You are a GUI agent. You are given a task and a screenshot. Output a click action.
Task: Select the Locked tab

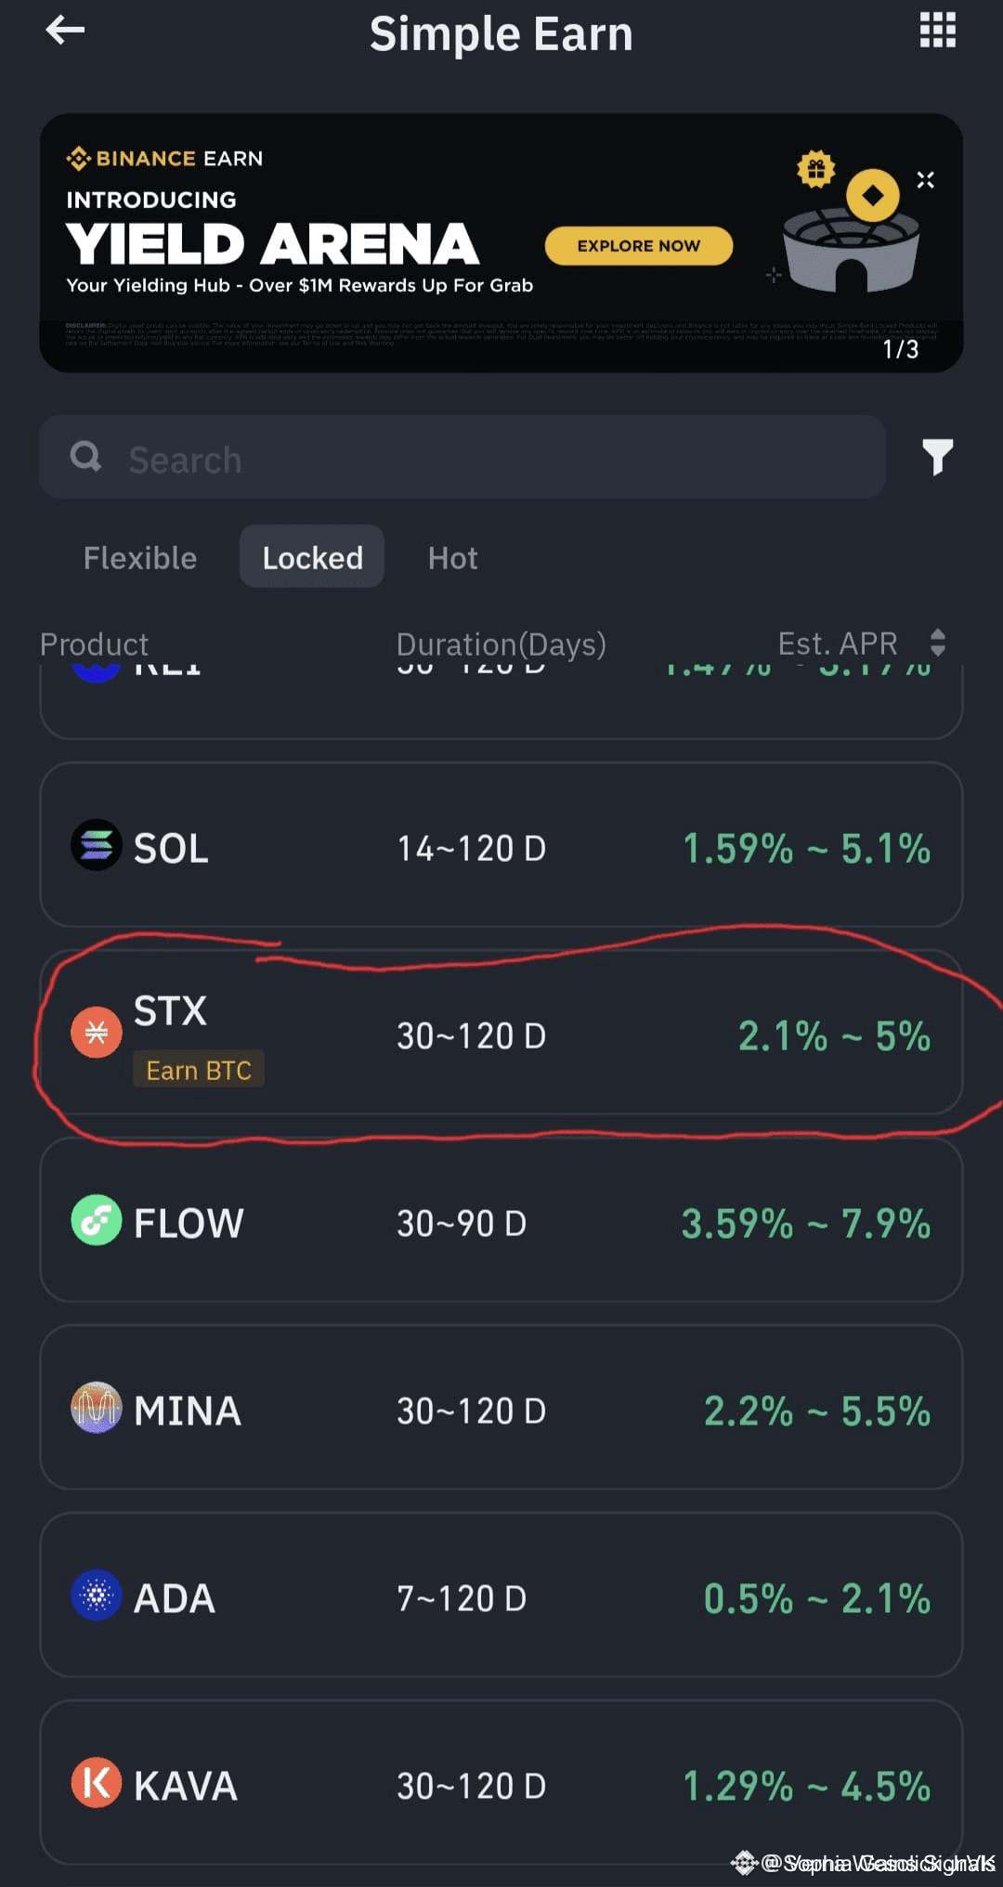pos(312,557)
